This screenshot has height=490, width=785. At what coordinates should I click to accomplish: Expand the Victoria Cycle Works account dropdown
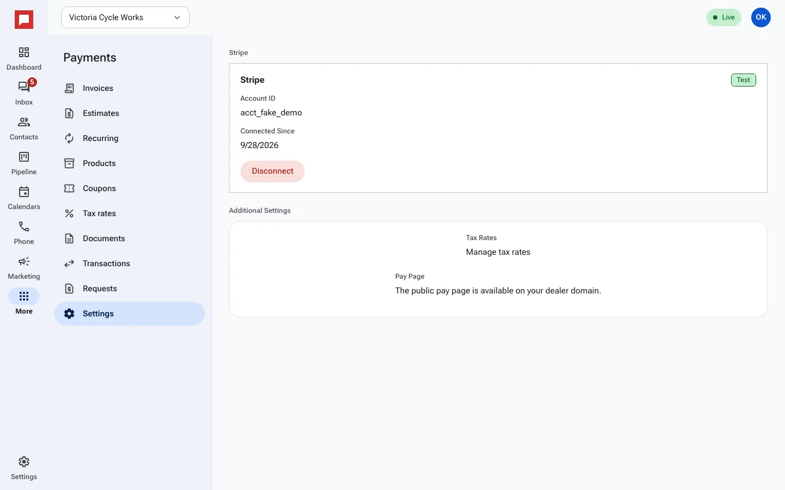pos(125,17)
